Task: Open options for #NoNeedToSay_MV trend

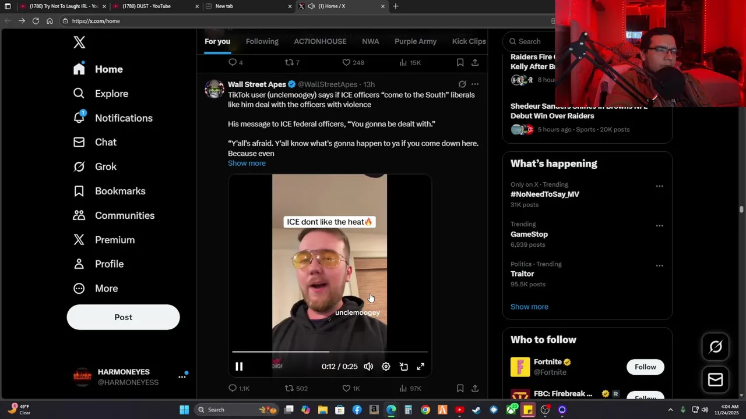Action: pyautogui.click(x=659, y=186)
